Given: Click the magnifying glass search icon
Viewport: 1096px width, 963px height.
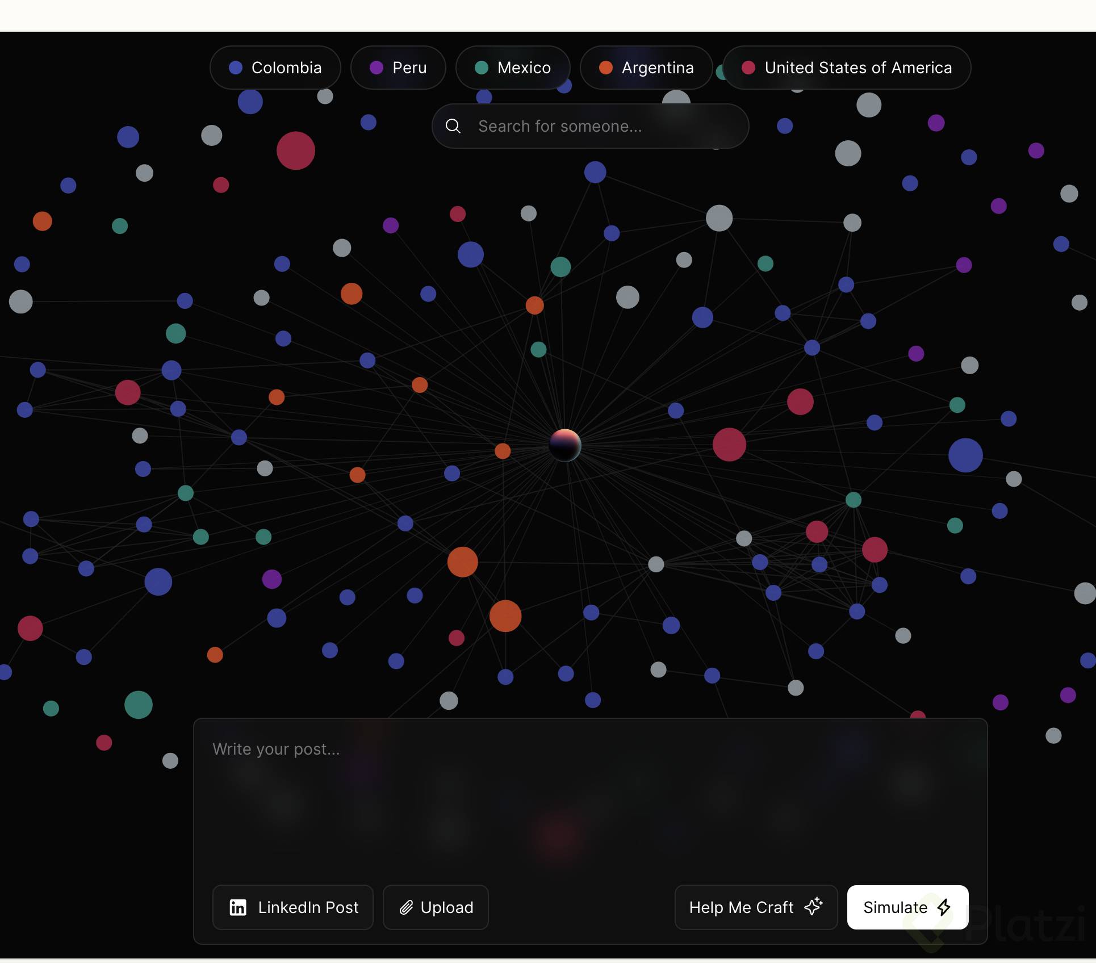Looking at the screenshot, I should (x=453, y=126).
